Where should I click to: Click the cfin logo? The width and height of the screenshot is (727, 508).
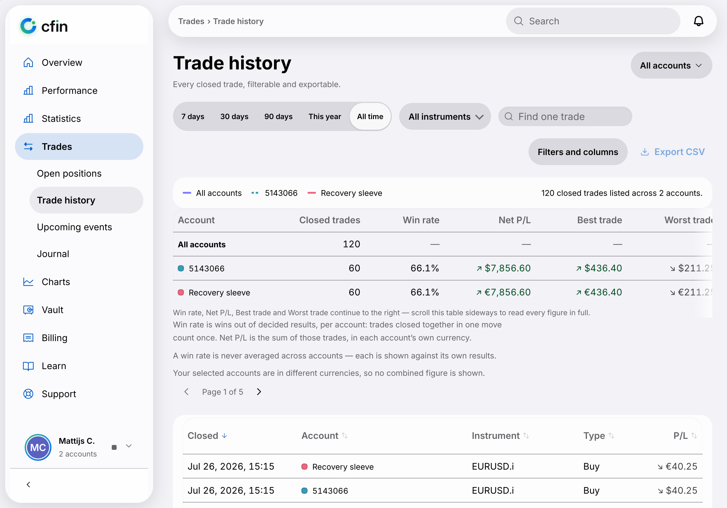point(44,26)
